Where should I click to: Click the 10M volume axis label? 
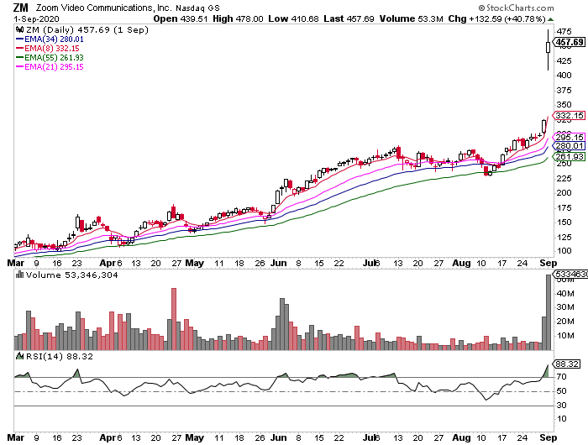565,336
